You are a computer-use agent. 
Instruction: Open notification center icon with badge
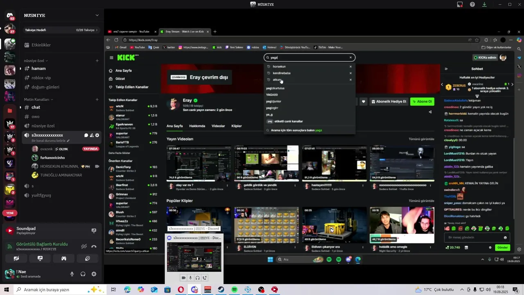tap(515, 290)
